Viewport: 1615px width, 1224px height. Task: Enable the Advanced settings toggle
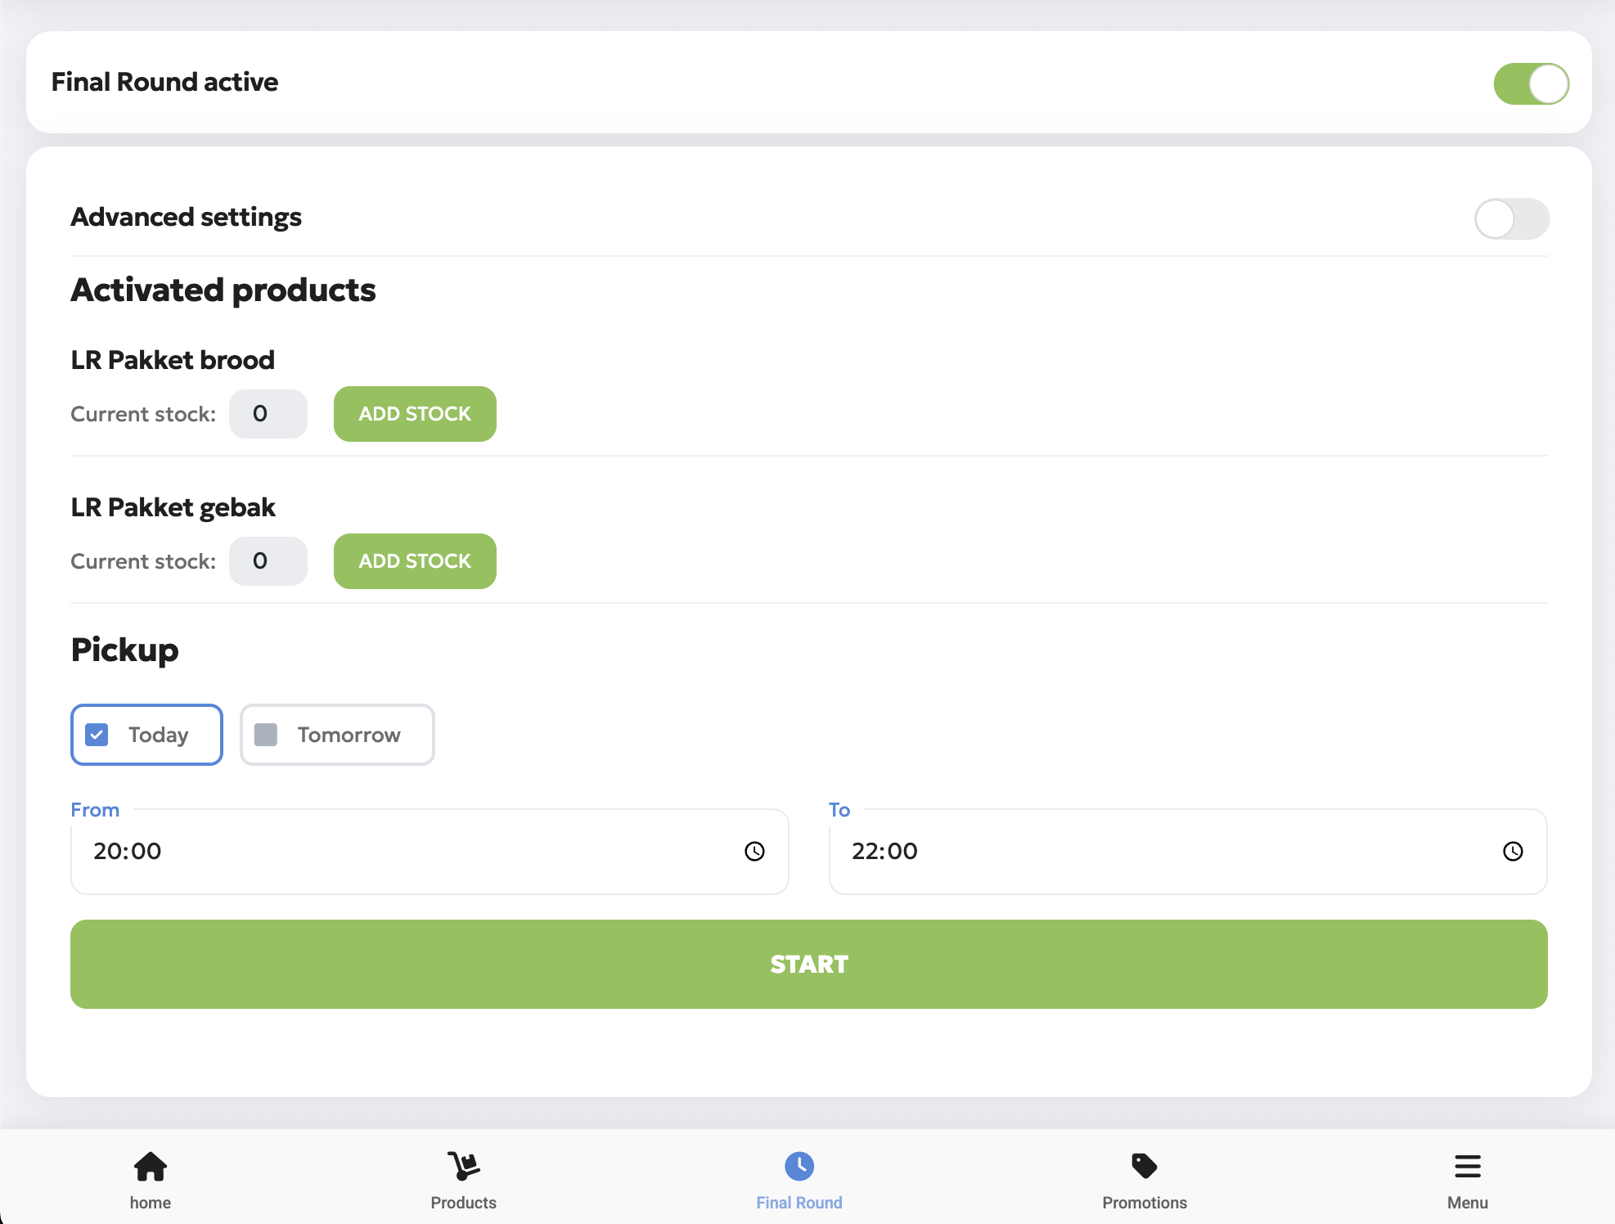coord(1511,219)
